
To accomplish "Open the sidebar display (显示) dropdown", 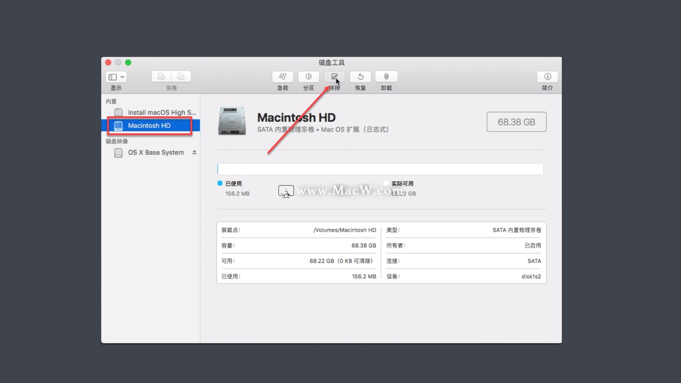I will click(116, 77).
